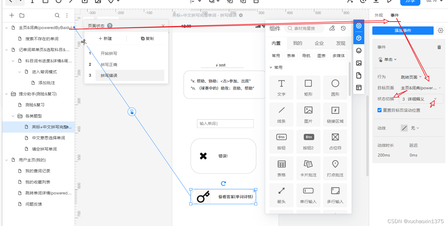This screenshot has height=226, width=448.
Task: Filter components by 导航 category
Action: click(306, 56)
